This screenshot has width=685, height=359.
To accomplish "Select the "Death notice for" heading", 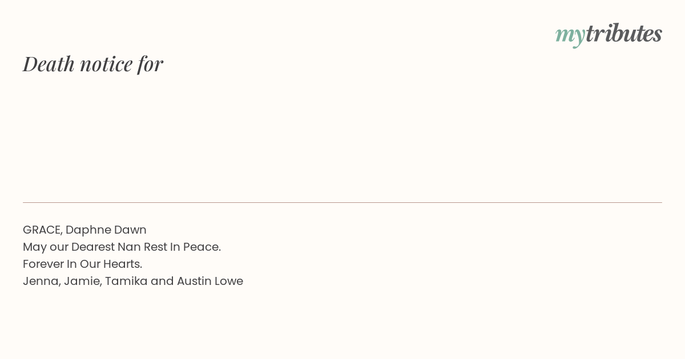I will tap(93, 64).
